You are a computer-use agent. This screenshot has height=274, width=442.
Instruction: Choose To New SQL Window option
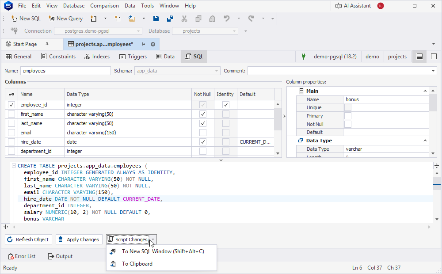tap(161, 251)
